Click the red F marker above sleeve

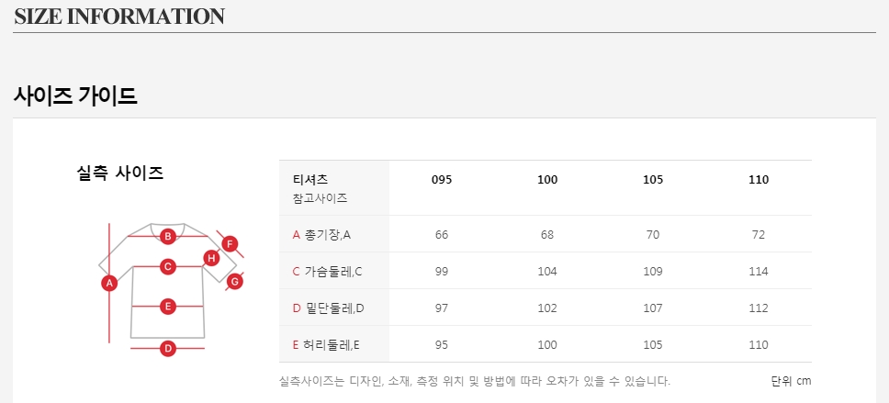tap(230, 244)
